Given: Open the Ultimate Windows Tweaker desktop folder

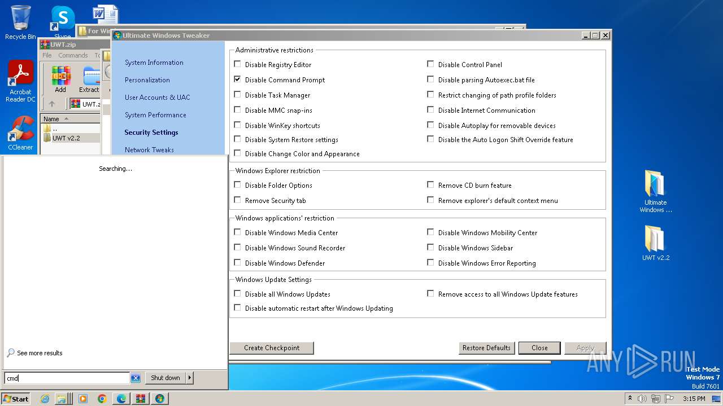Looking at the screenshot, I should click(655, 192).
